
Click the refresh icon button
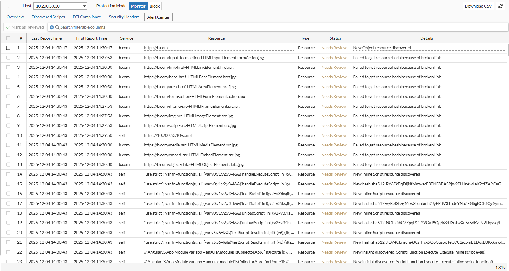(501, 6)
